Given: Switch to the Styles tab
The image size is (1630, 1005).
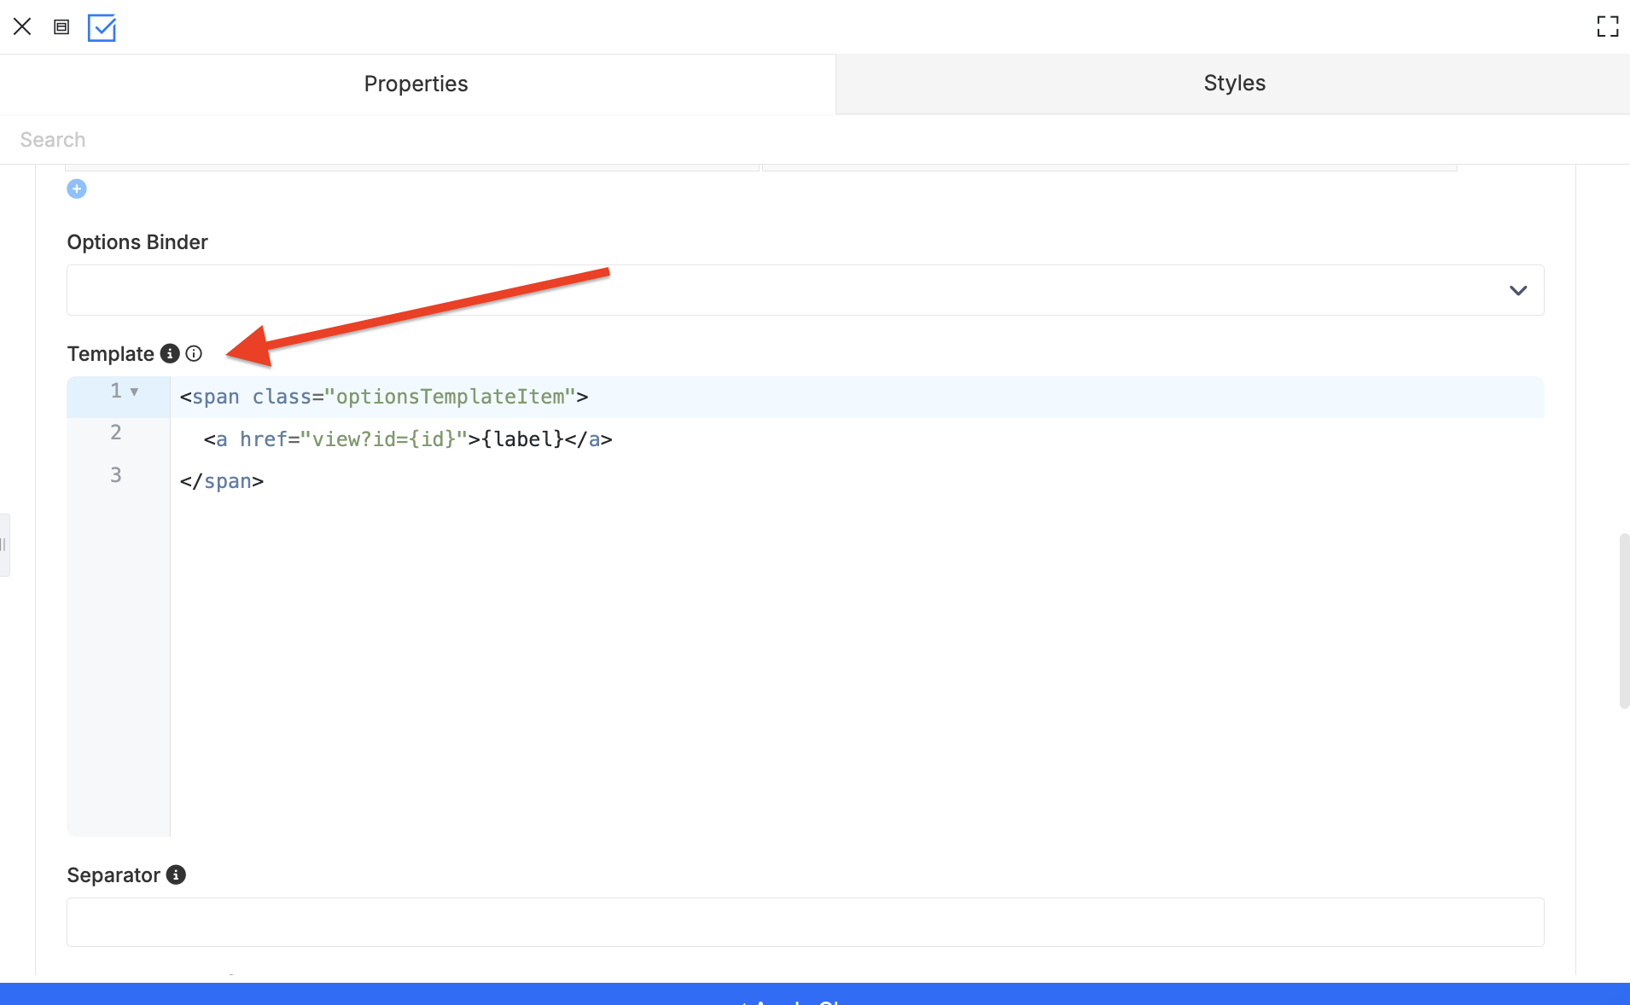Looking at the screenshot, I should click(1234, 83).
